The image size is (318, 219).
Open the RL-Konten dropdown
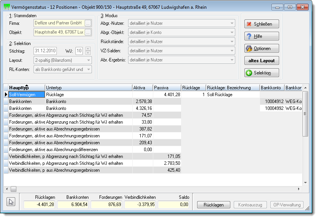coord(88,69)
